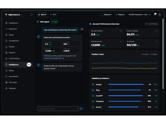This screenshot has height=124, width=166.
Task: Click the Perplexity platform icon
Action: point(93,101)
